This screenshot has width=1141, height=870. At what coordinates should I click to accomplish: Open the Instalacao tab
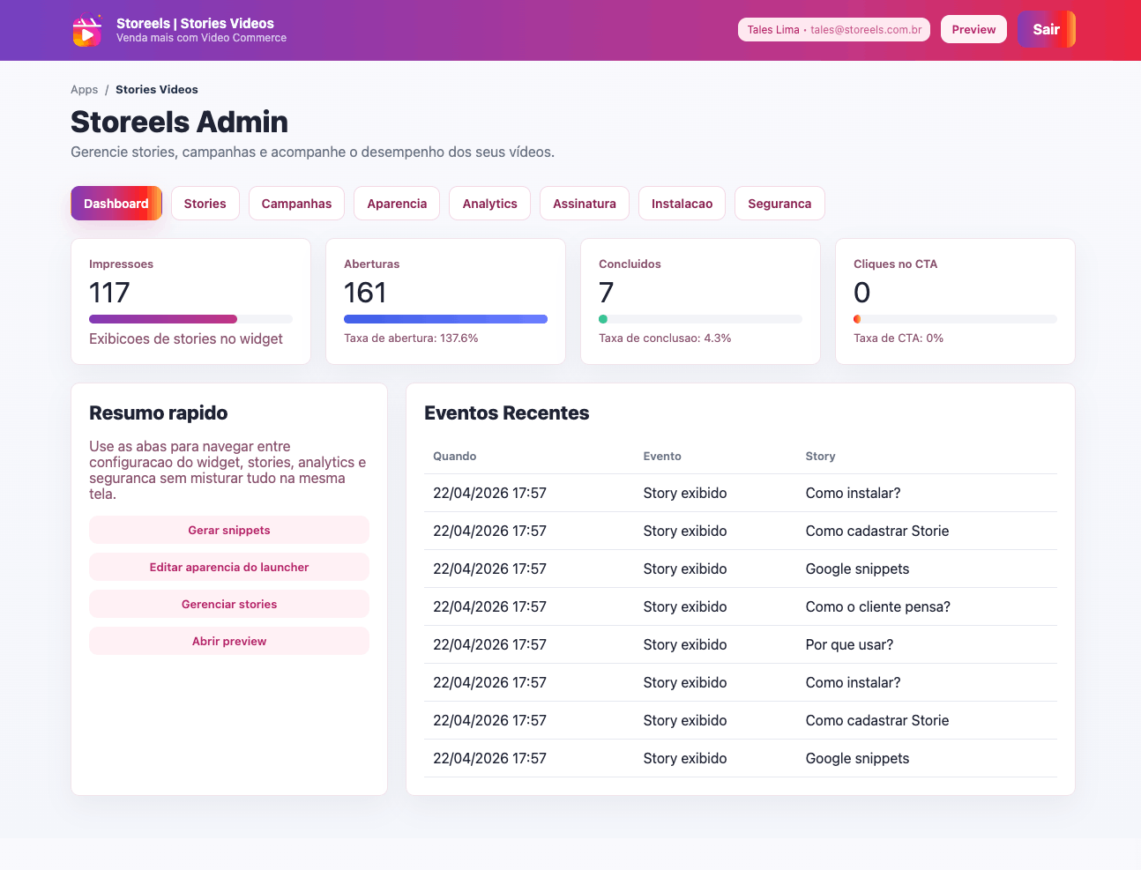click(682, 204)
